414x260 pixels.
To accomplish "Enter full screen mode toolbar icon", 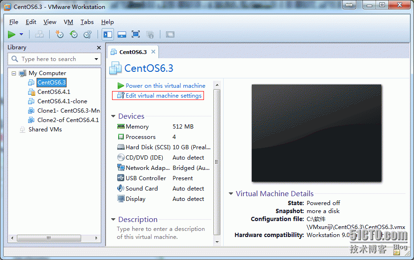I will (135, 34).
